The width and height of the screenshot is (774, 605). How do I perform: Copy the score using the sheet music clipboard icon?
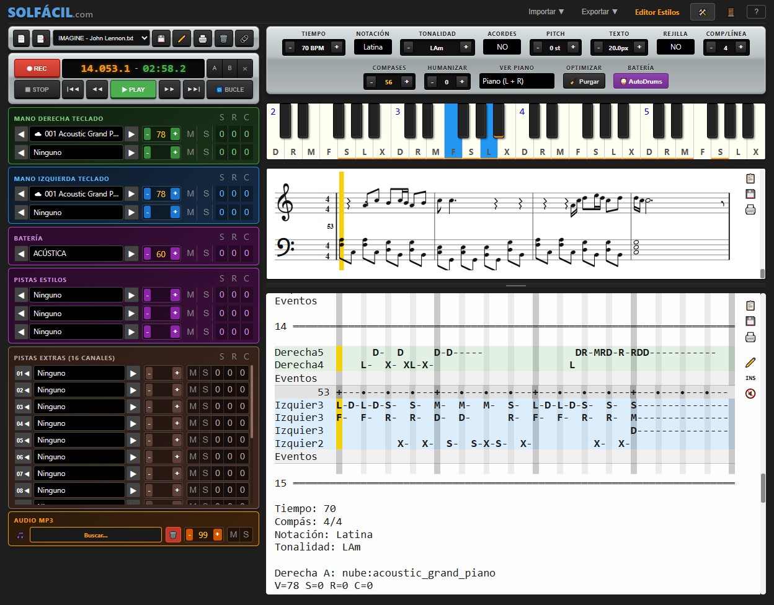(750, 179)
